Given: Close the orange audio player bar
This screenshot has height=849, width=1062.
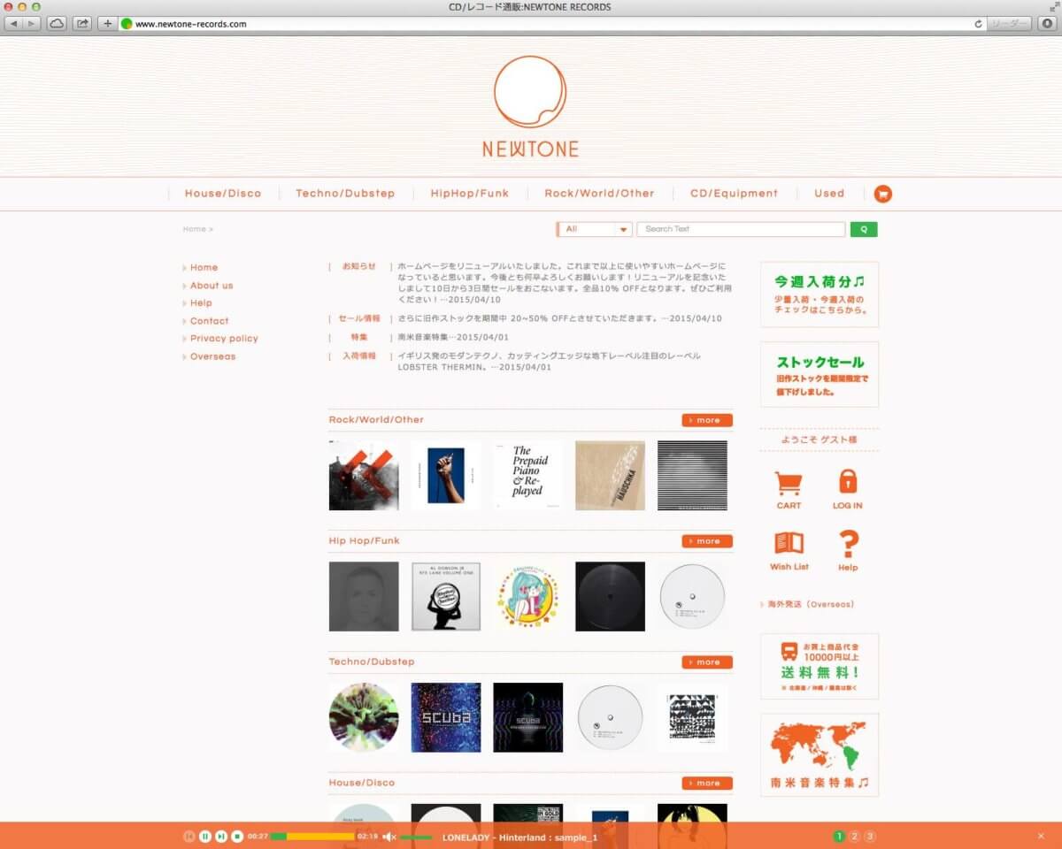Looking at the screenshot, I should click(1041, 837).
